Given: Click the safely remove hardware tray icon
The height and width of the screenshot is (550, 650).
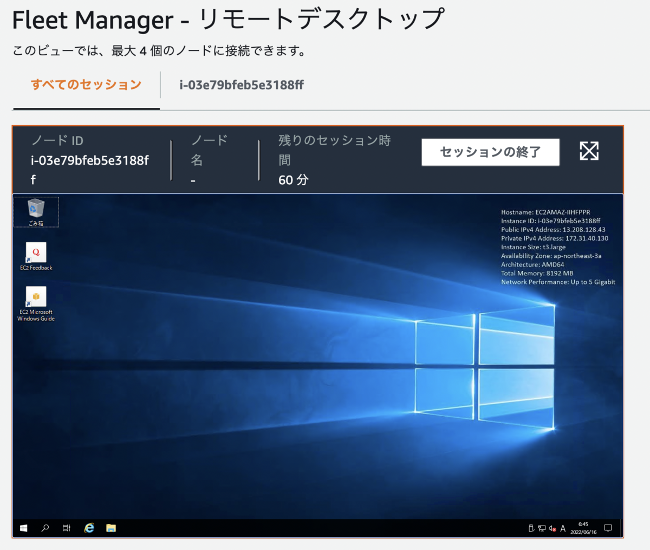Looking at the screenshot, I should tap(531, 528).
